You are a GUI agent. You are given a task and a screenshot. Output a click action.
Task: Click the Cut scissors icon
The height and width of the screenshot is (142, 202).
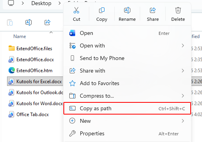click(x=76, y=10)
